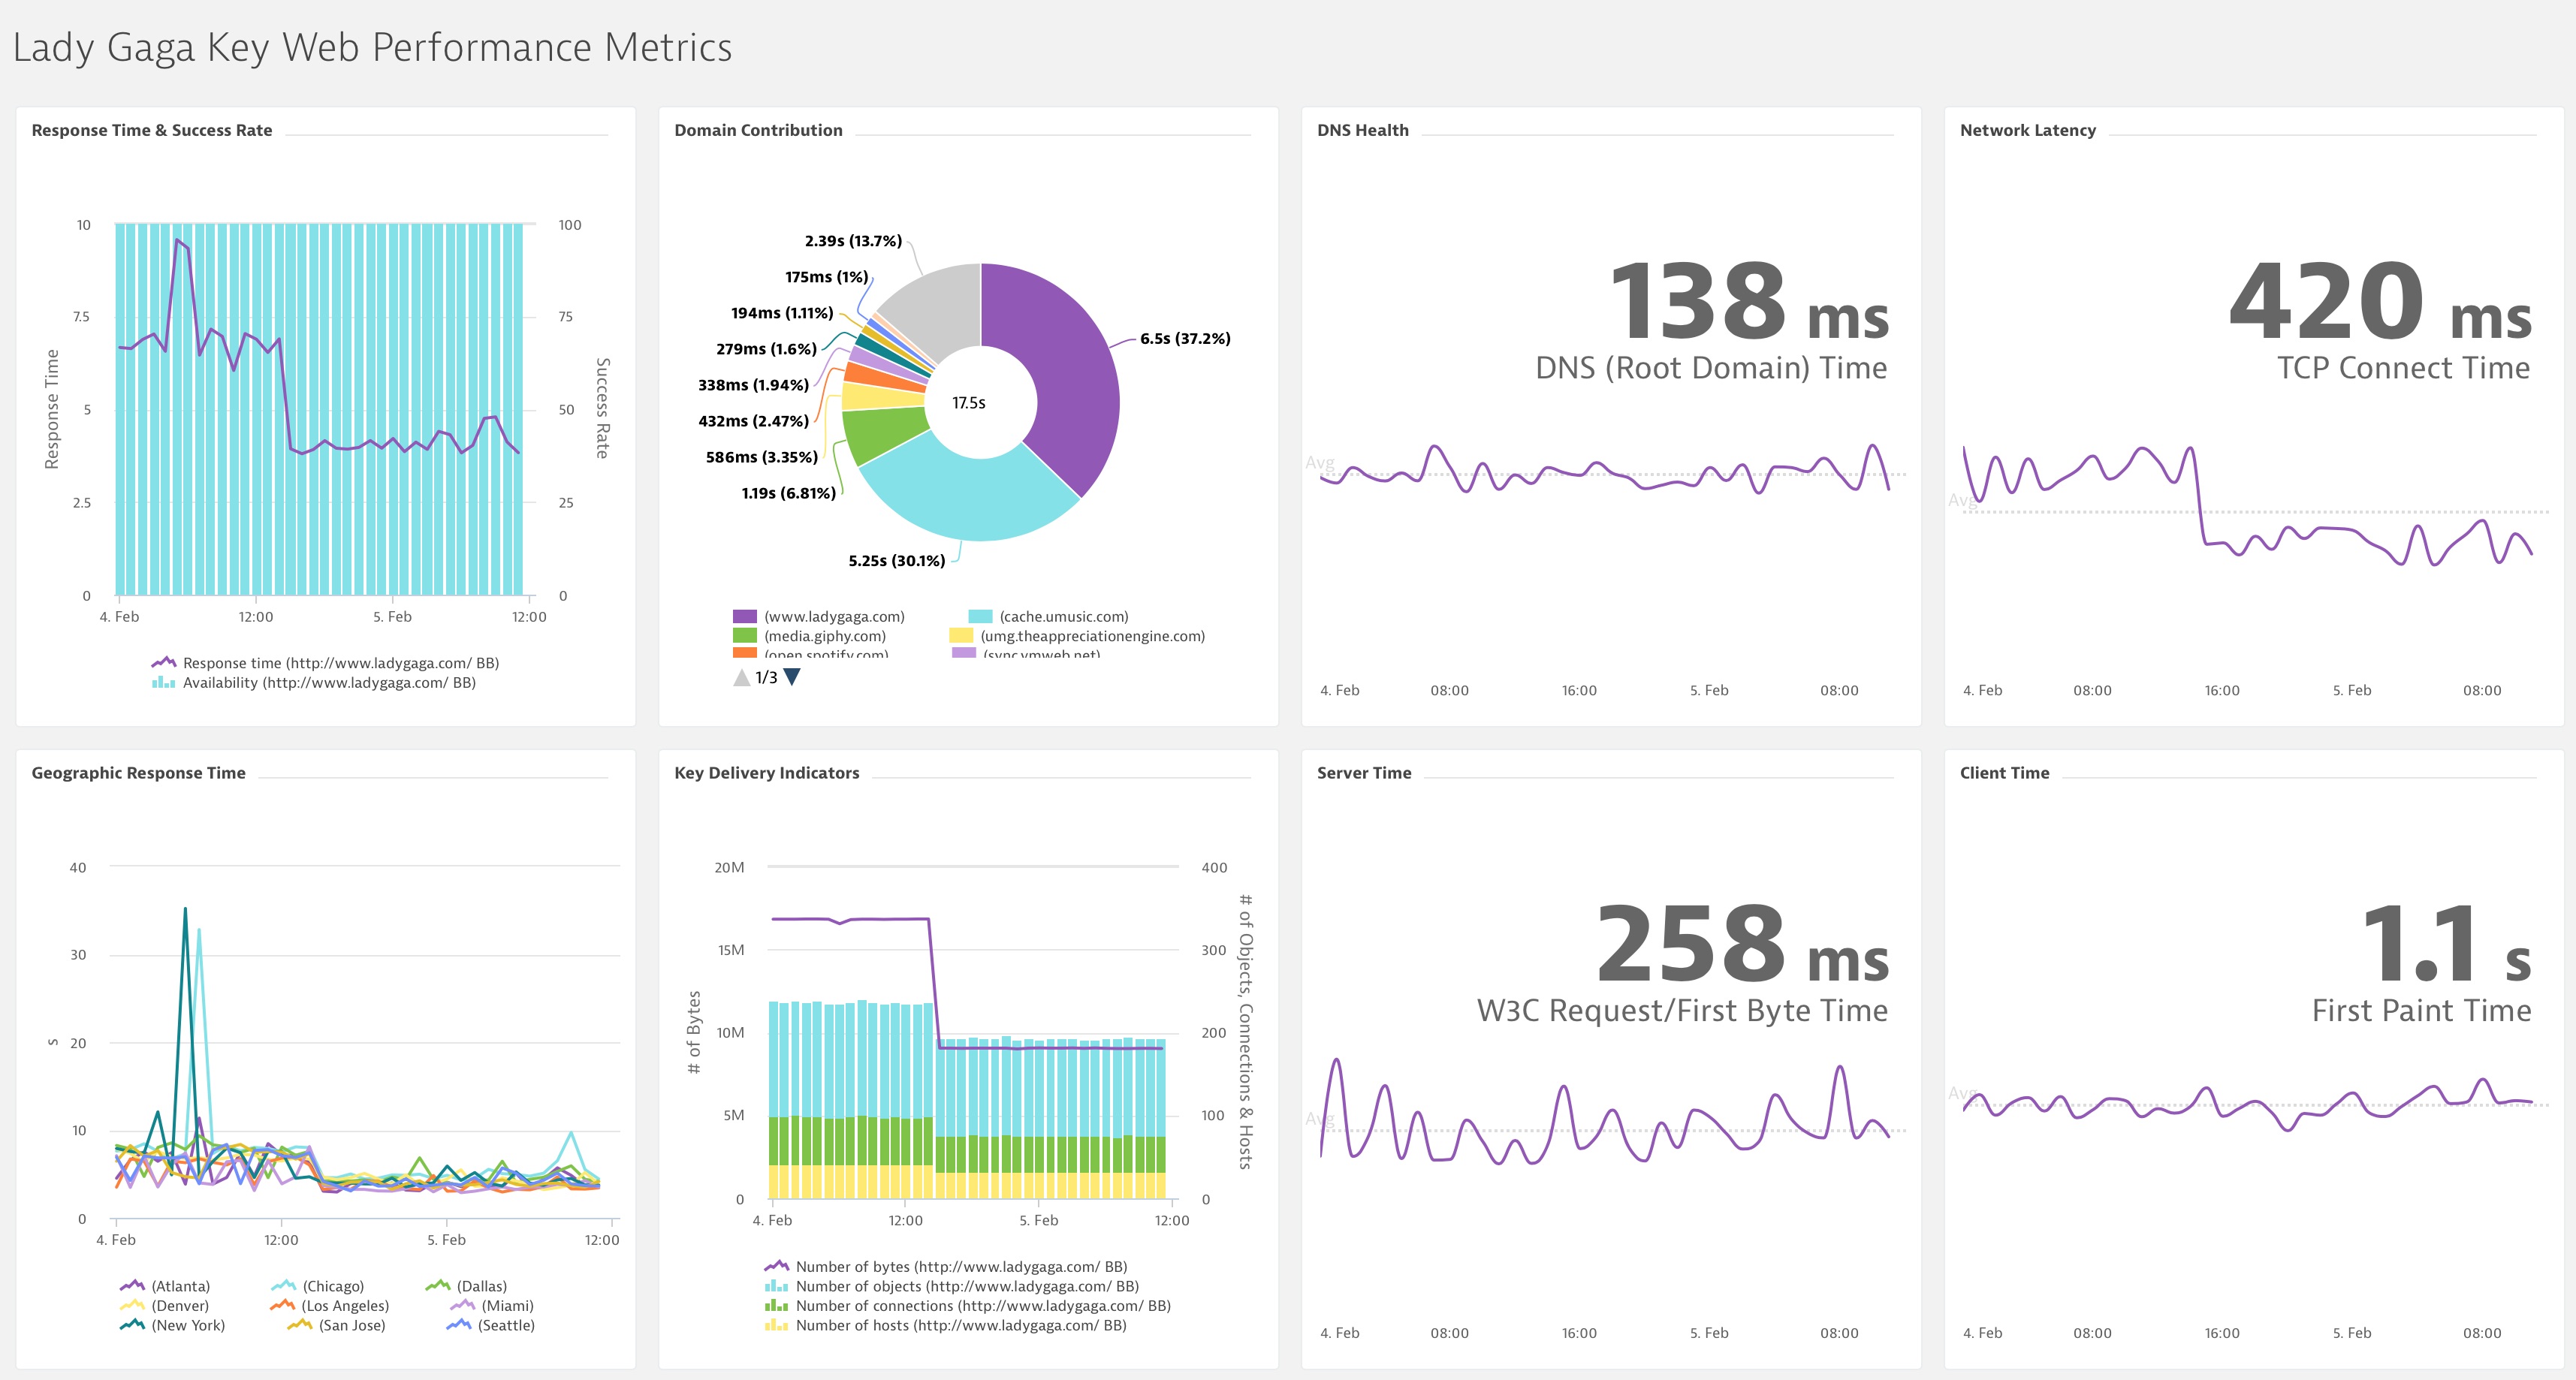Toggle the Dallas series legend icon
The image size is (2576, 1380).
[x=437, y=1286]
